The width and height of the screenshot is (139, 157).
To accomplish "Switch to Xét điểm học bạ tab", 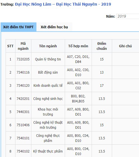I will (54, 27).
